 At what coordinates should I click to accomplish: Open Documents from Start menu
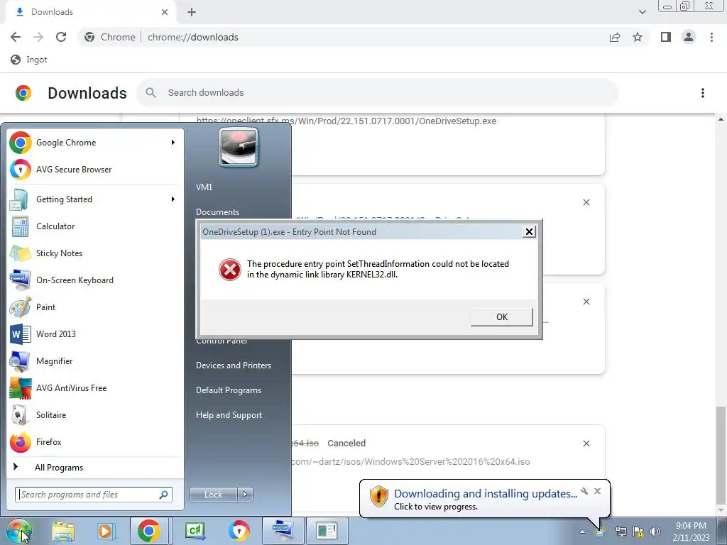point(217,211)
